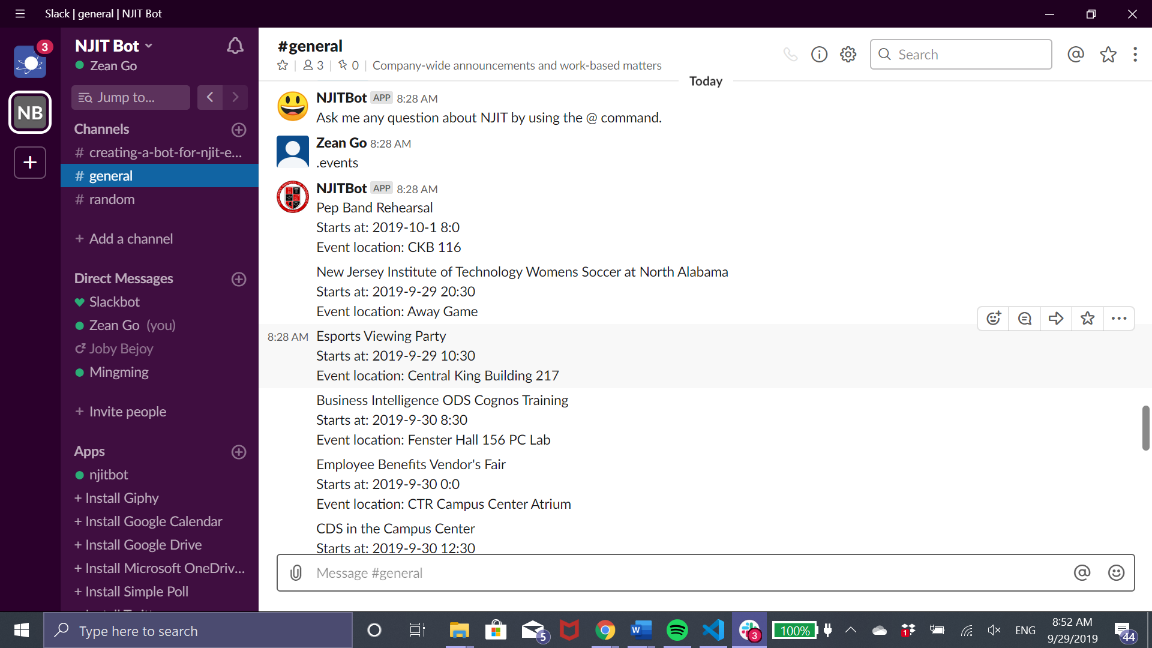
Task: Expand add channel plus next to Channels
Action: click(239, 130)
